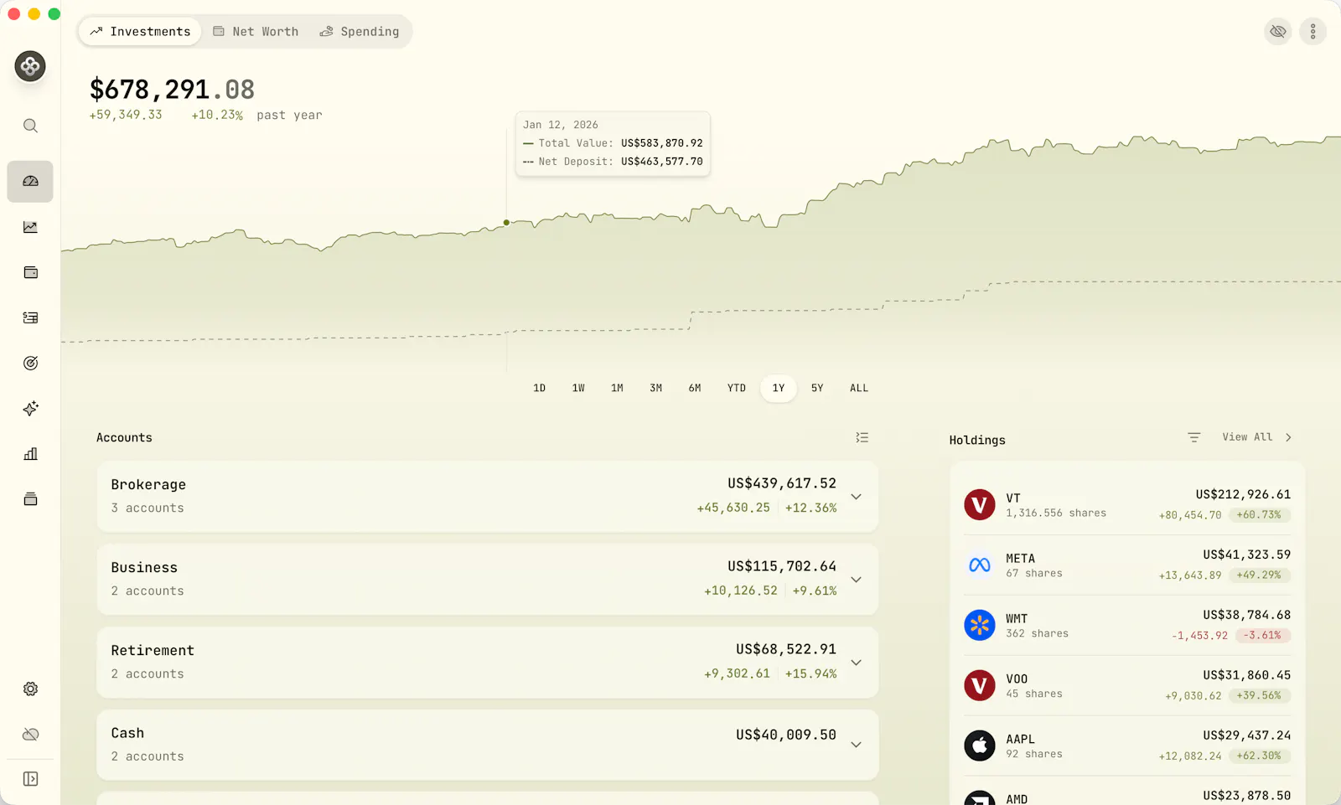Toggle the sidebar panel collapse icon
This screenshot has height=805, width=1341.
tap(30, 779)
